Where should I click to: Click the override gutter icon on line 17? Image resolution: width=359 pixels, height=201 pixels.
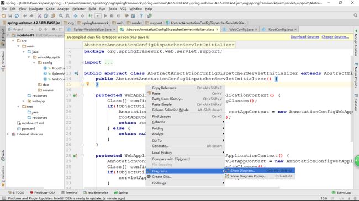(75, 95)
